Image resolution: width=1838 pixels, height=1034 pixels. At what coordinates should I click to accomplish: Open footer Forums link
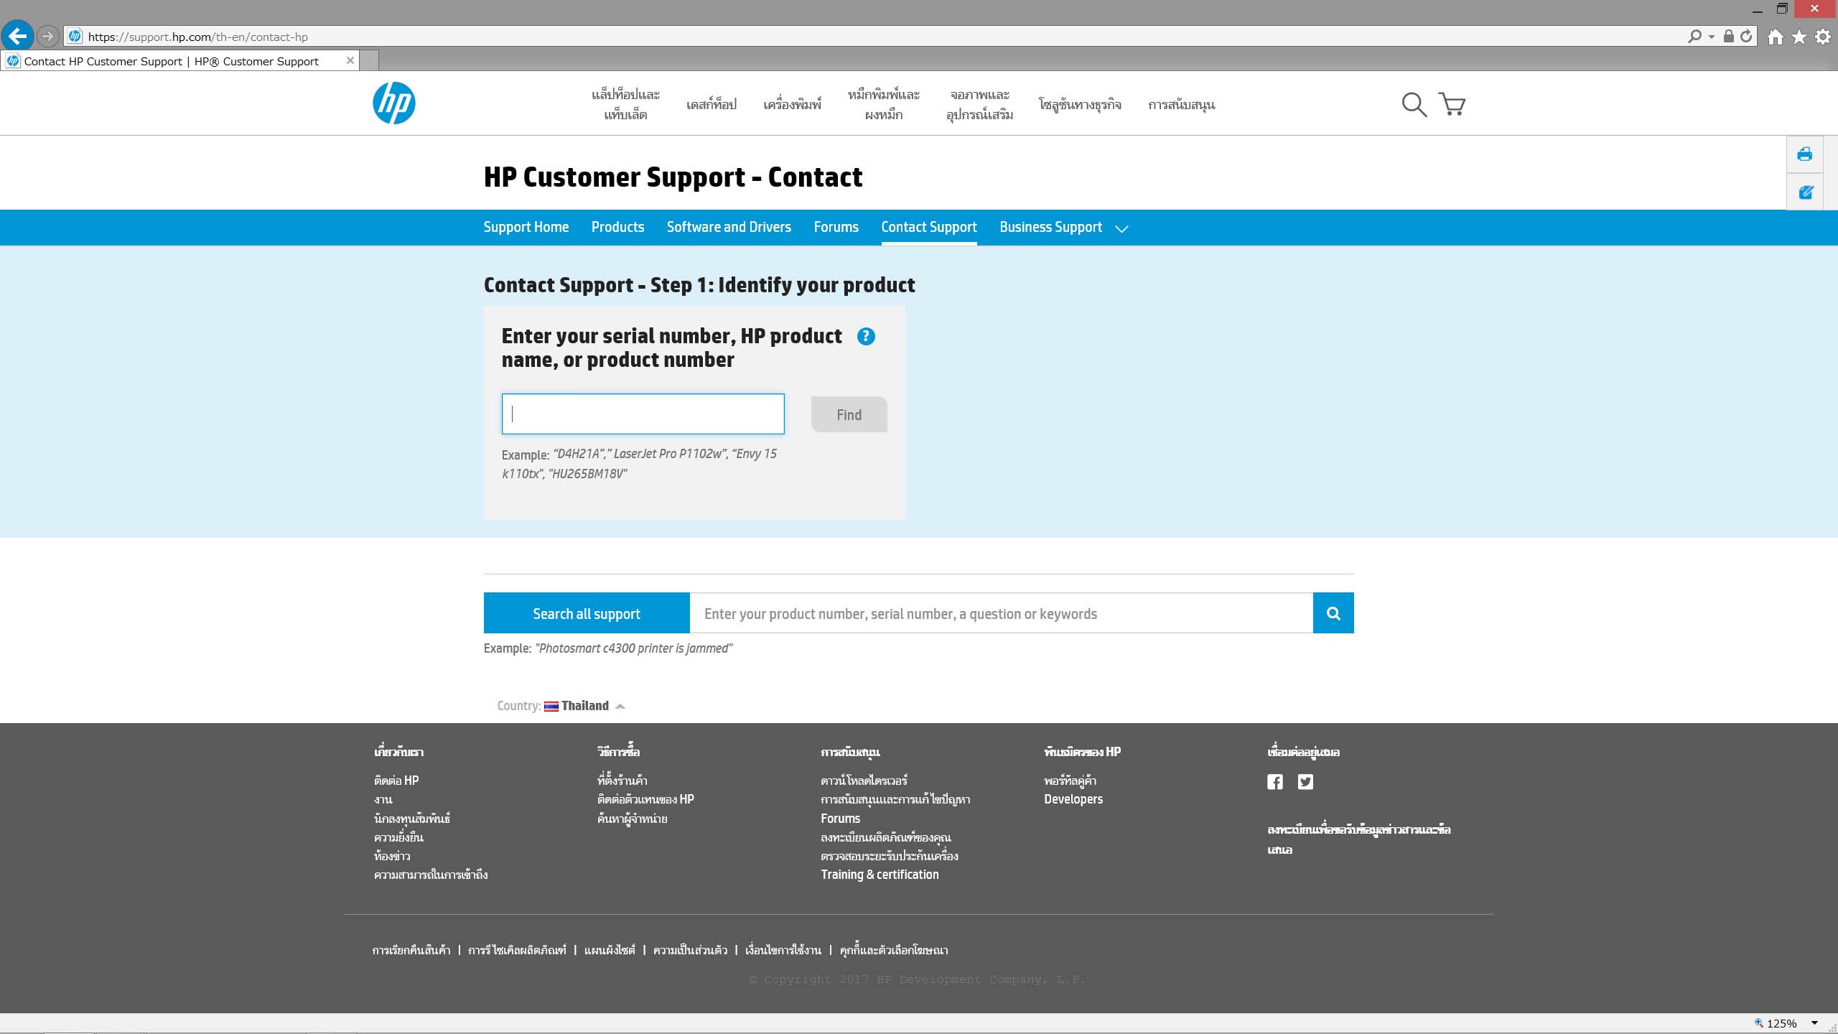(840, 819)
